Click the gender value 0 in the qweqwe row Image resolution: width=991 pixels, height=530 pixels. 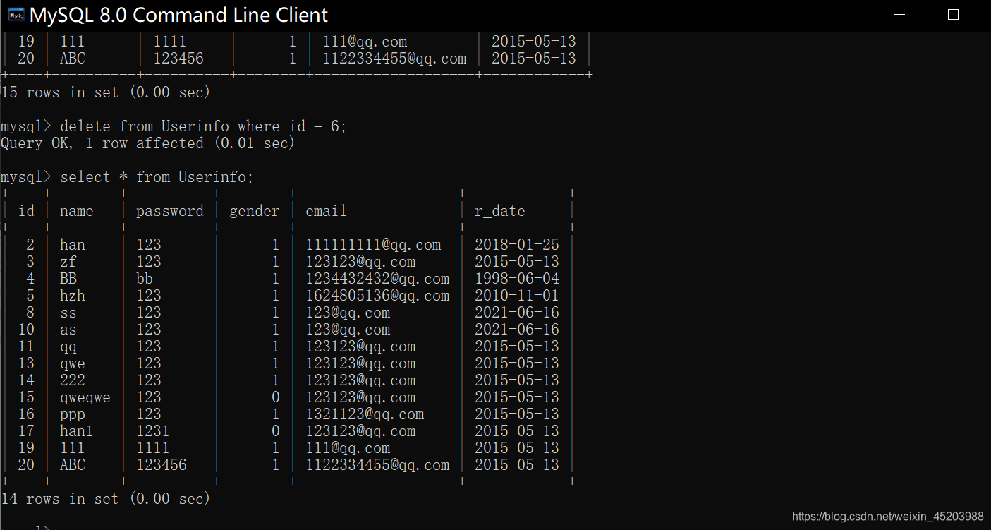pos(276,397)
